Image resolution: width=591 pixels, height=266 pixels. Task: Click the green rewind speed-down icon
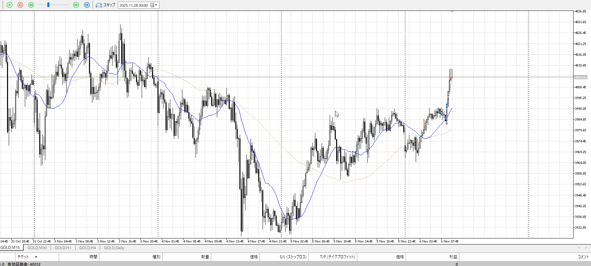(x=31, y=5)
